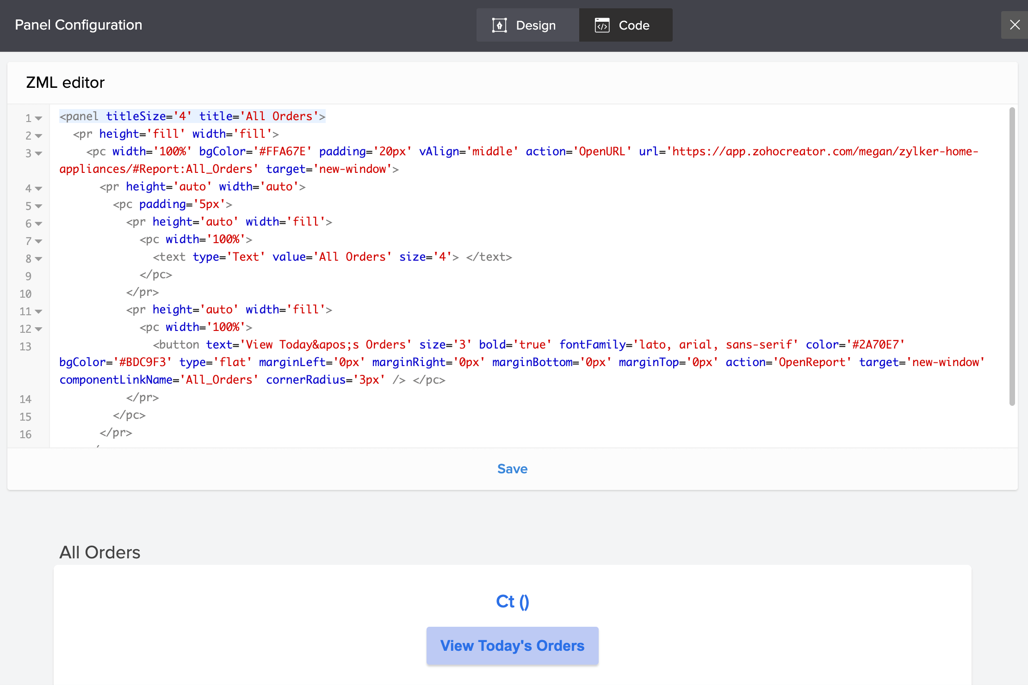Screen dimensions: 1028x685
Task: Close the Panel Configuration dialog
Action: (1015, 25)
